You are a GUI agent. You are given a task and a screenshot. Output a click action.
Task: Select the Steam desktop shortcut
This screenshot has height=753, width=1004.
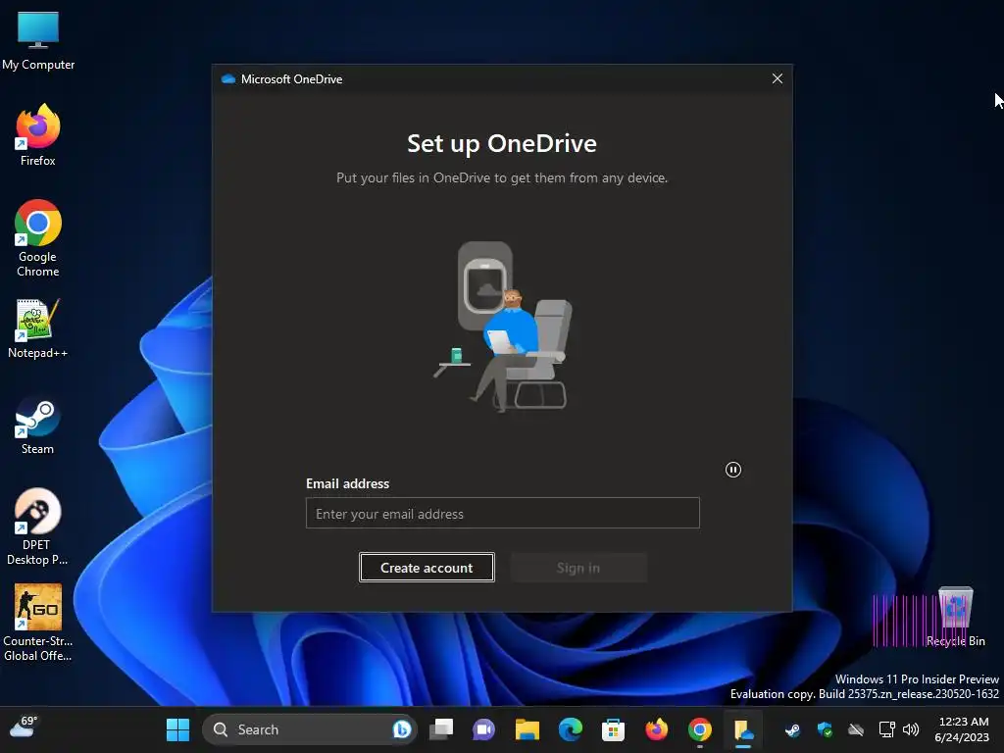point(38,426)
